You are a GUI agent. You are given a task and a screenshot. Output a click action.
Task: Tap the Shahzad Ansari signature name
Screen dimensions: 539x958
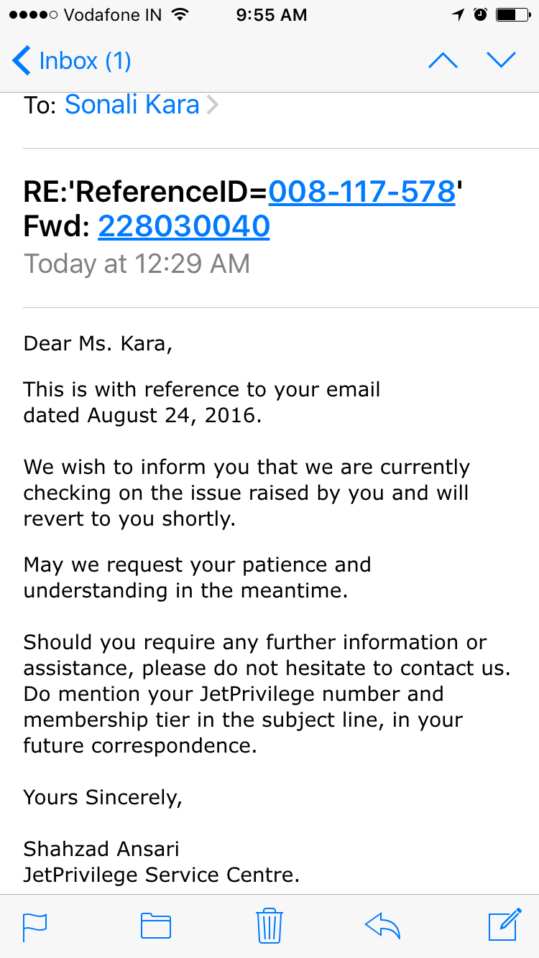point(101,849)
